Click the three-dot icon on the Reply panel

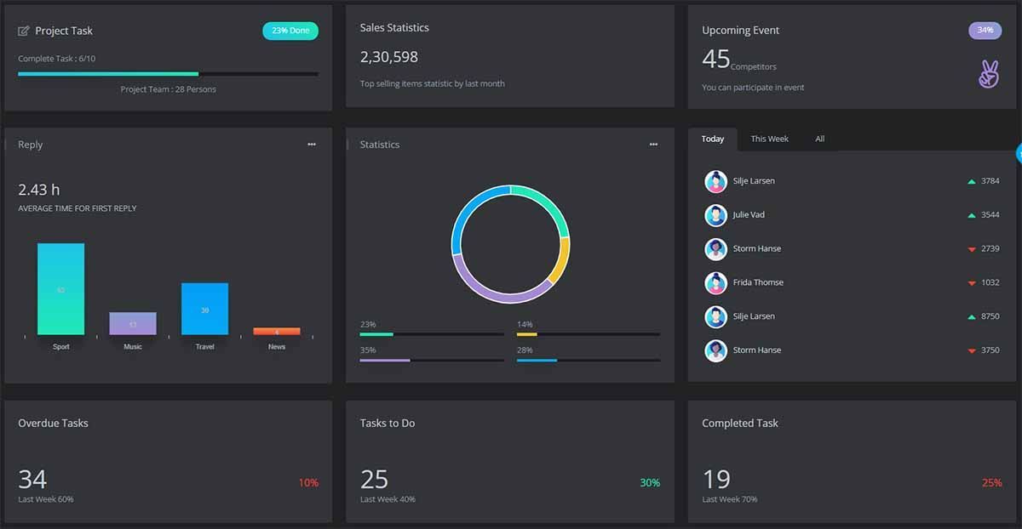pos(312,144)
